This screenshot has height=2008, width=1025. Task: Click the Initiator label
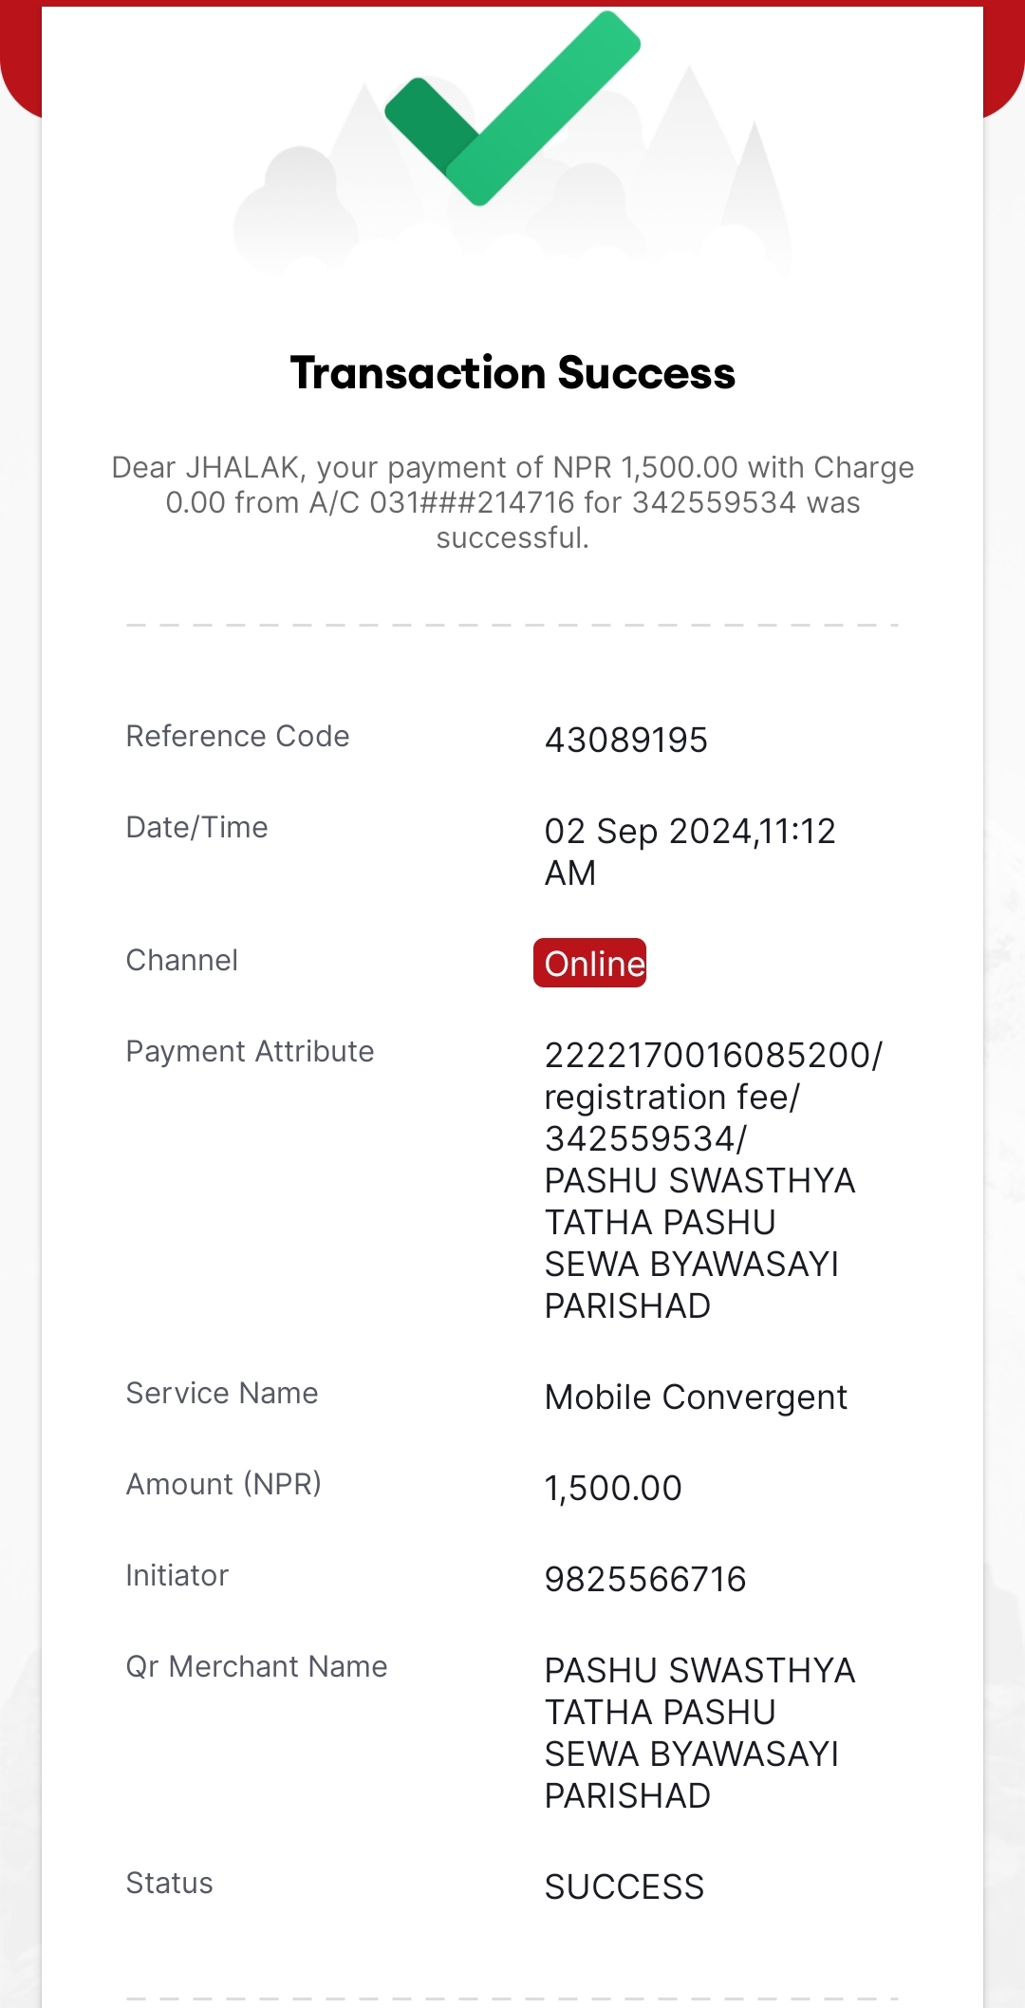(177, 1575)
